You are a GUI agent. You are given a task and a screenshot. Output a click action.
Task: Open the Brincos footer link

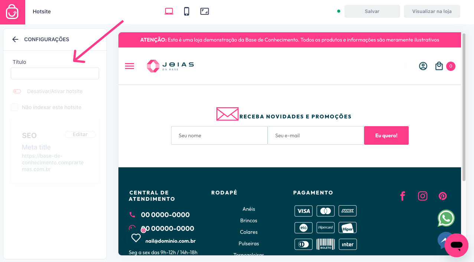(x=249, y=220)
